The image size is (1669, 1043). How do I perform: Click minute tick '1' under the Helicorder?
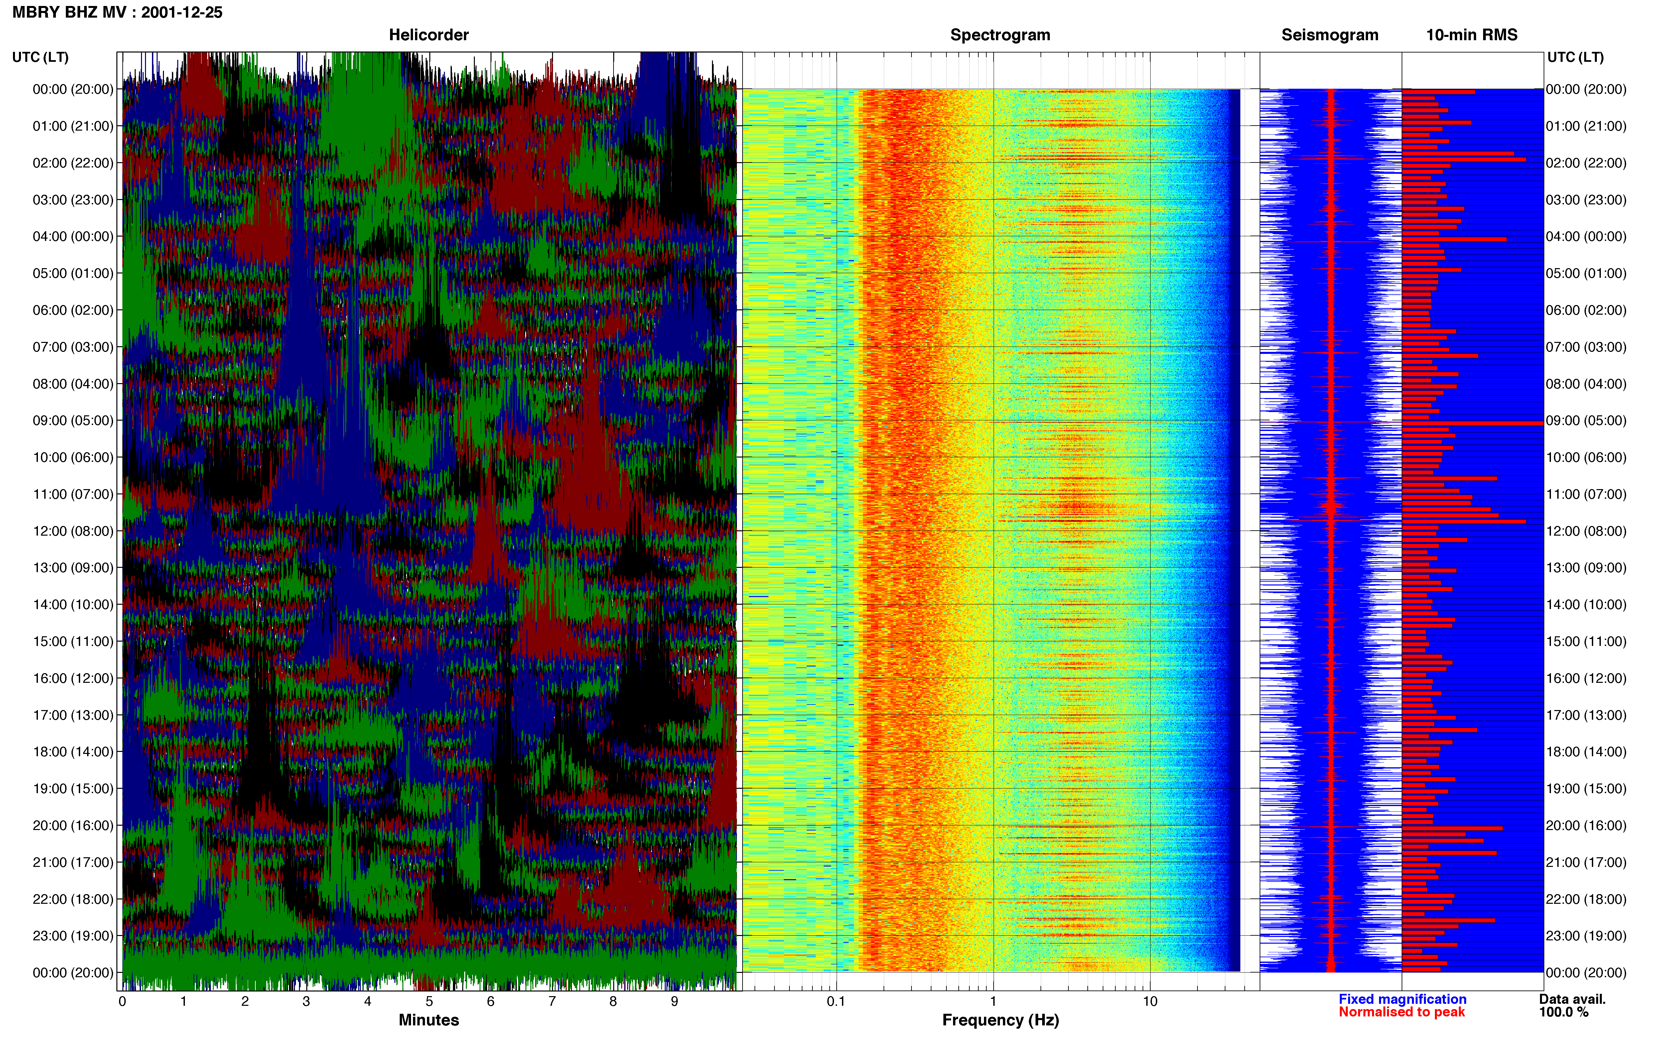coord(184,1001)
